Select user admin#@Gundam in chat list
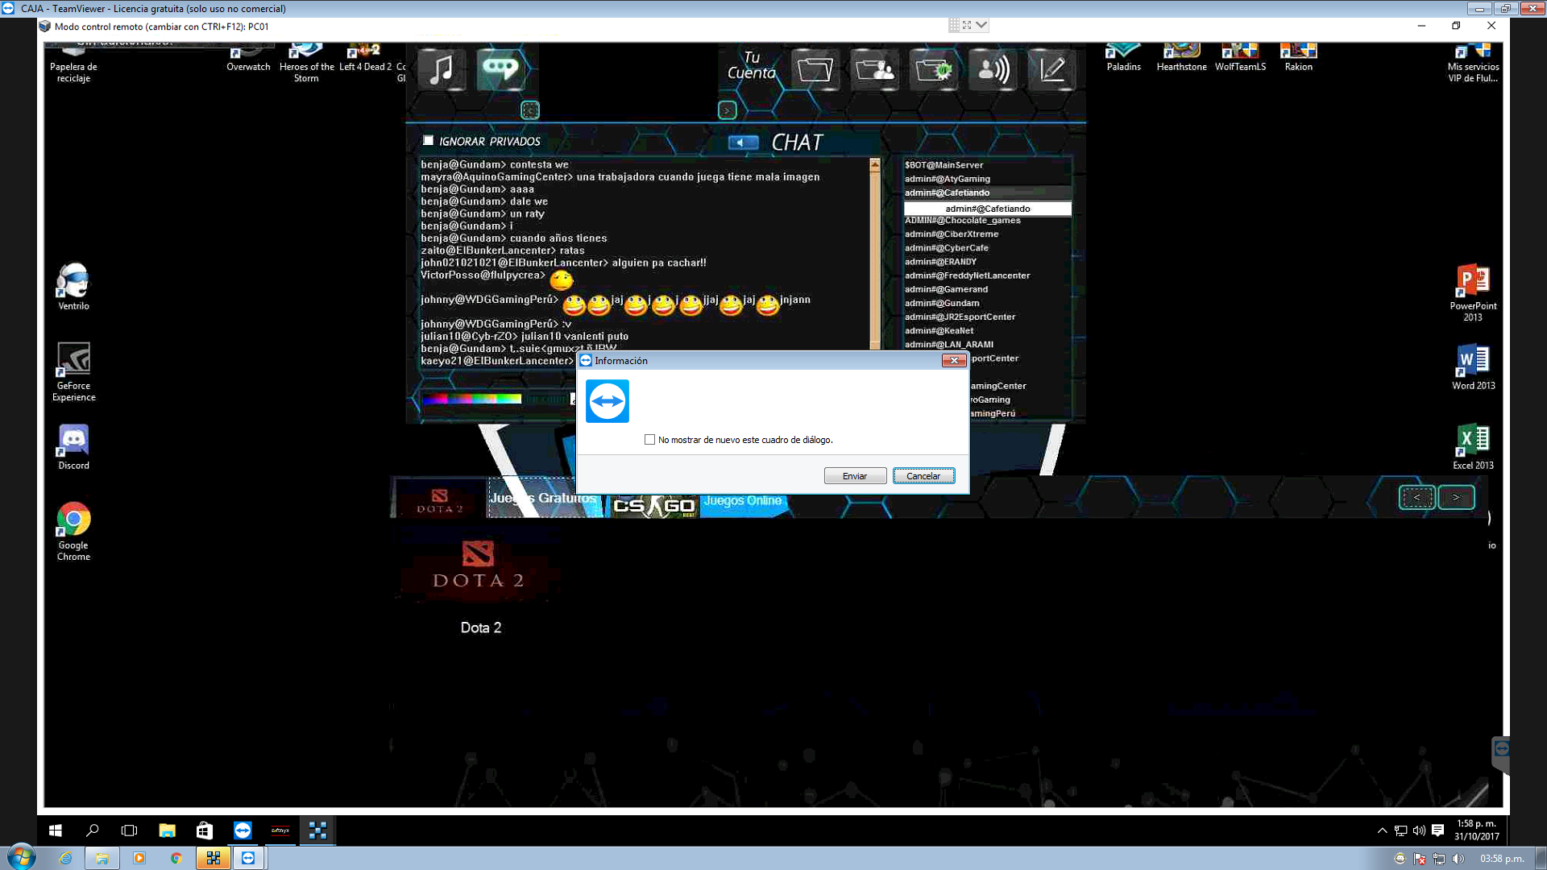The height and width of the screenshot is (870, 1547). (x=942, y=304)
